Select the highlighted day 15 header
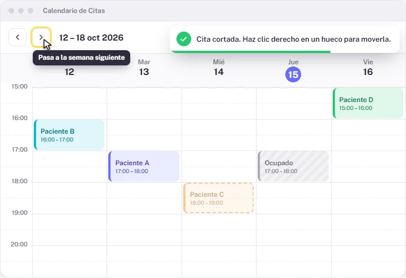Viewport: 406px width, 278px height. coord(293,74)
